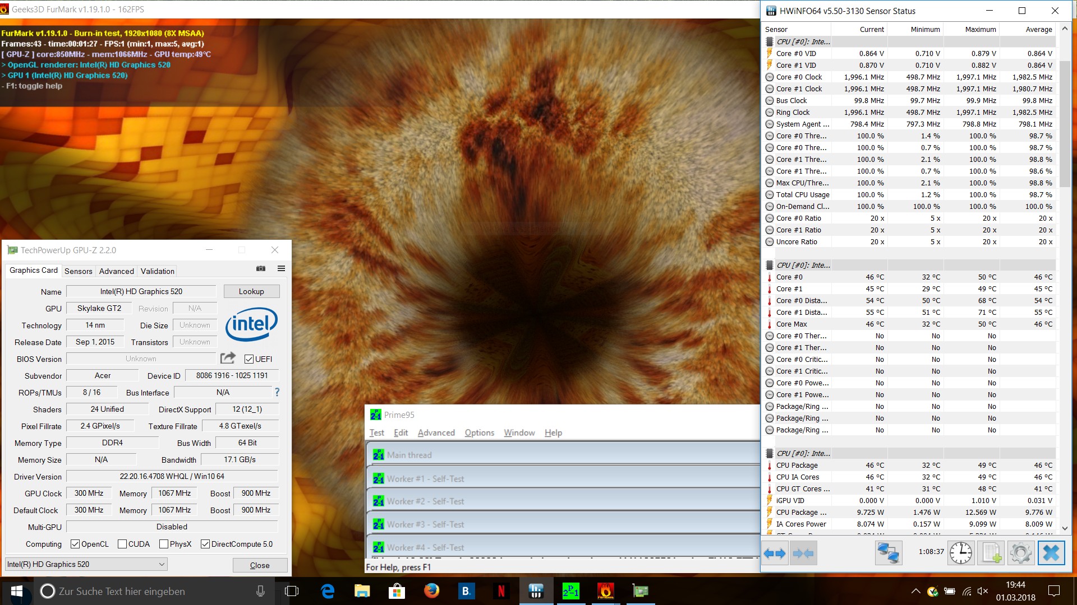Toggle the PhysX checkbox
This screenshot has width=1077, height=605.
coord(164,544)
